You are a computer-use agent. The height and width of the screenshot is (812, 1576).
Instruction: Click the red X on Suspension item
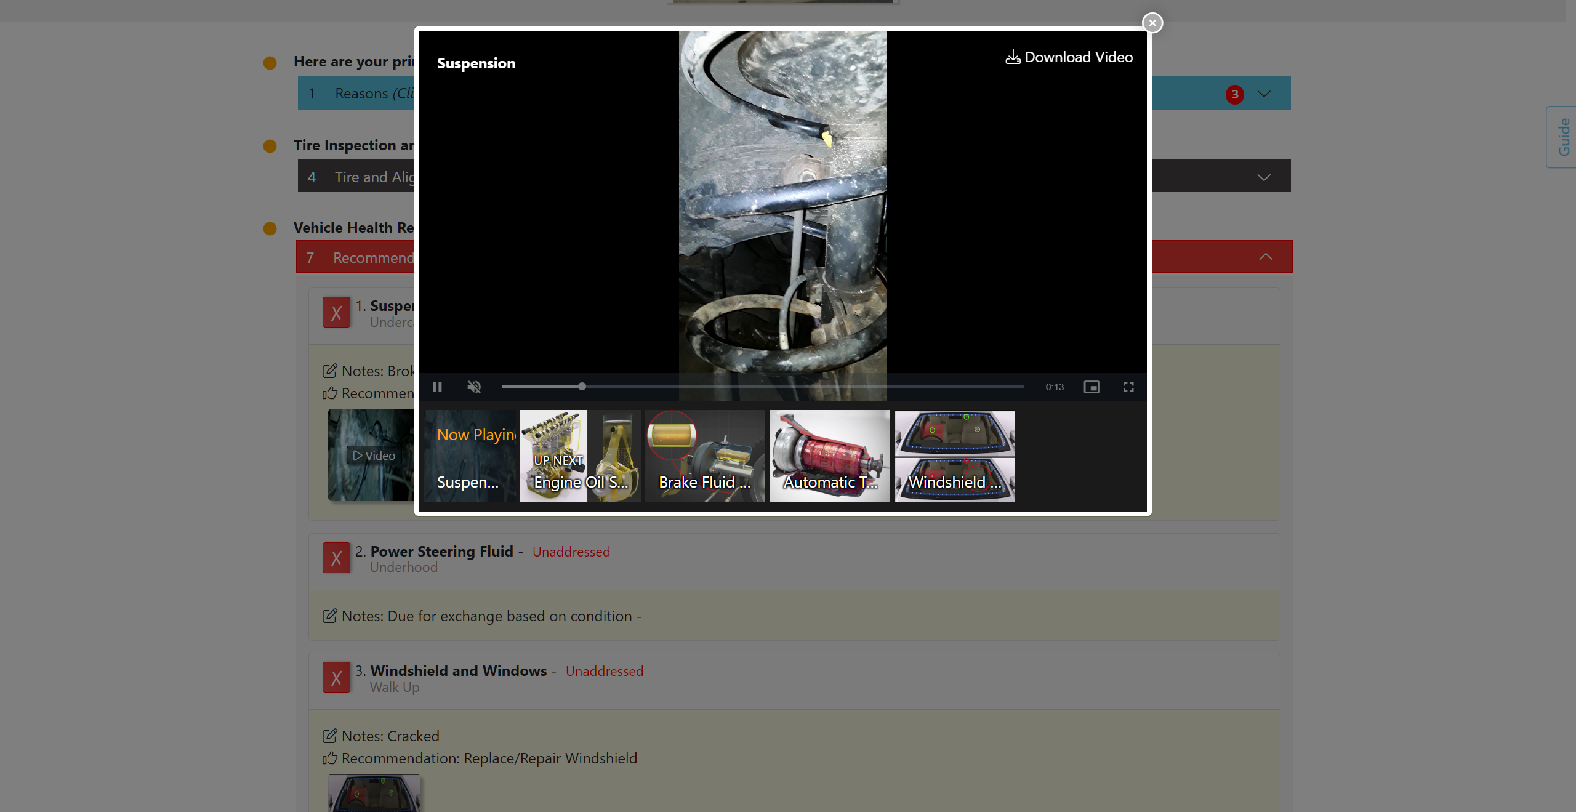tap(336, 313)
